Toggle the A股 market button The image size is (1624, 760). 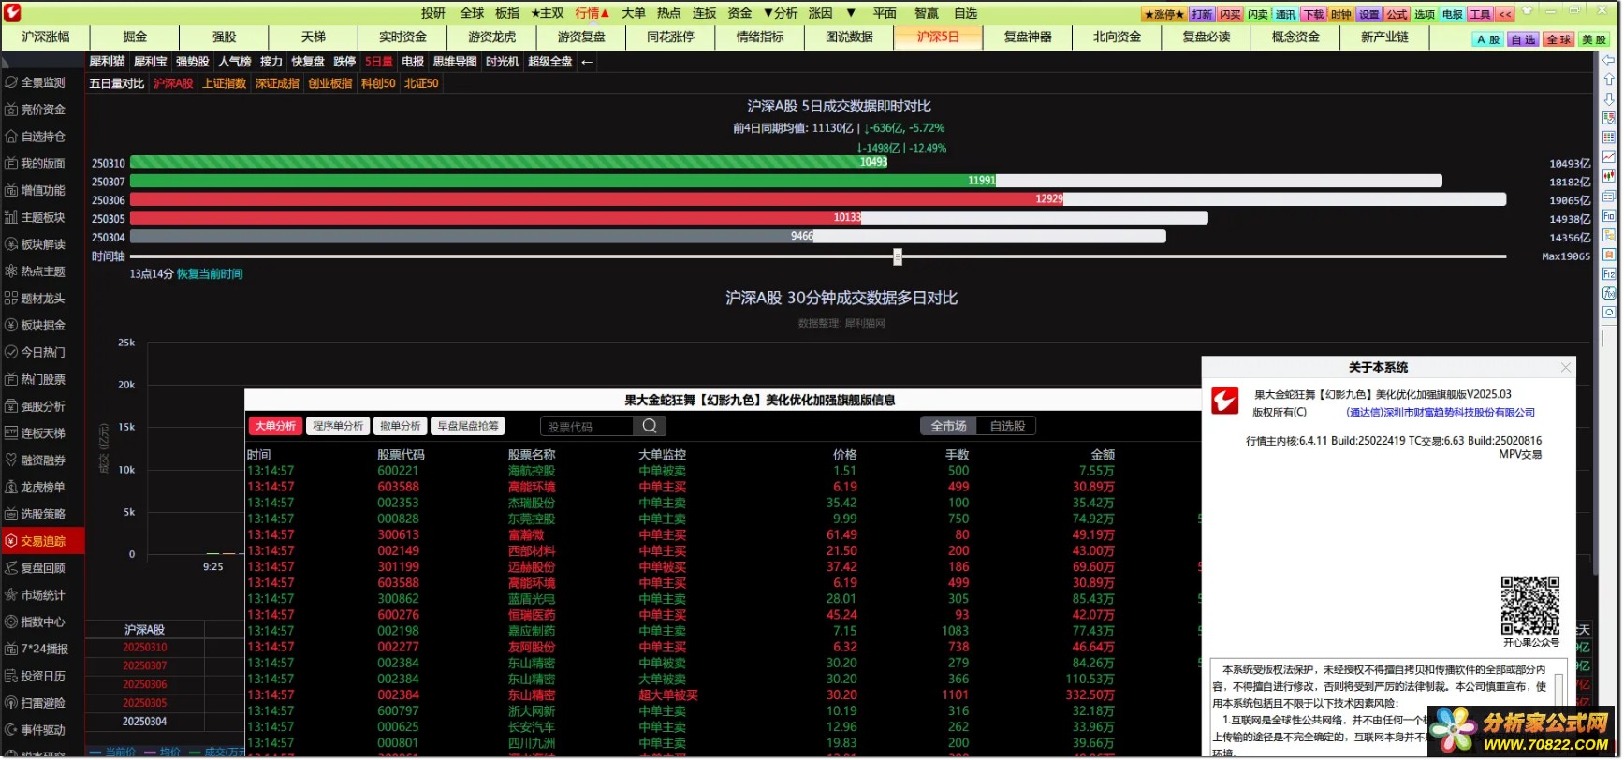1488,39
